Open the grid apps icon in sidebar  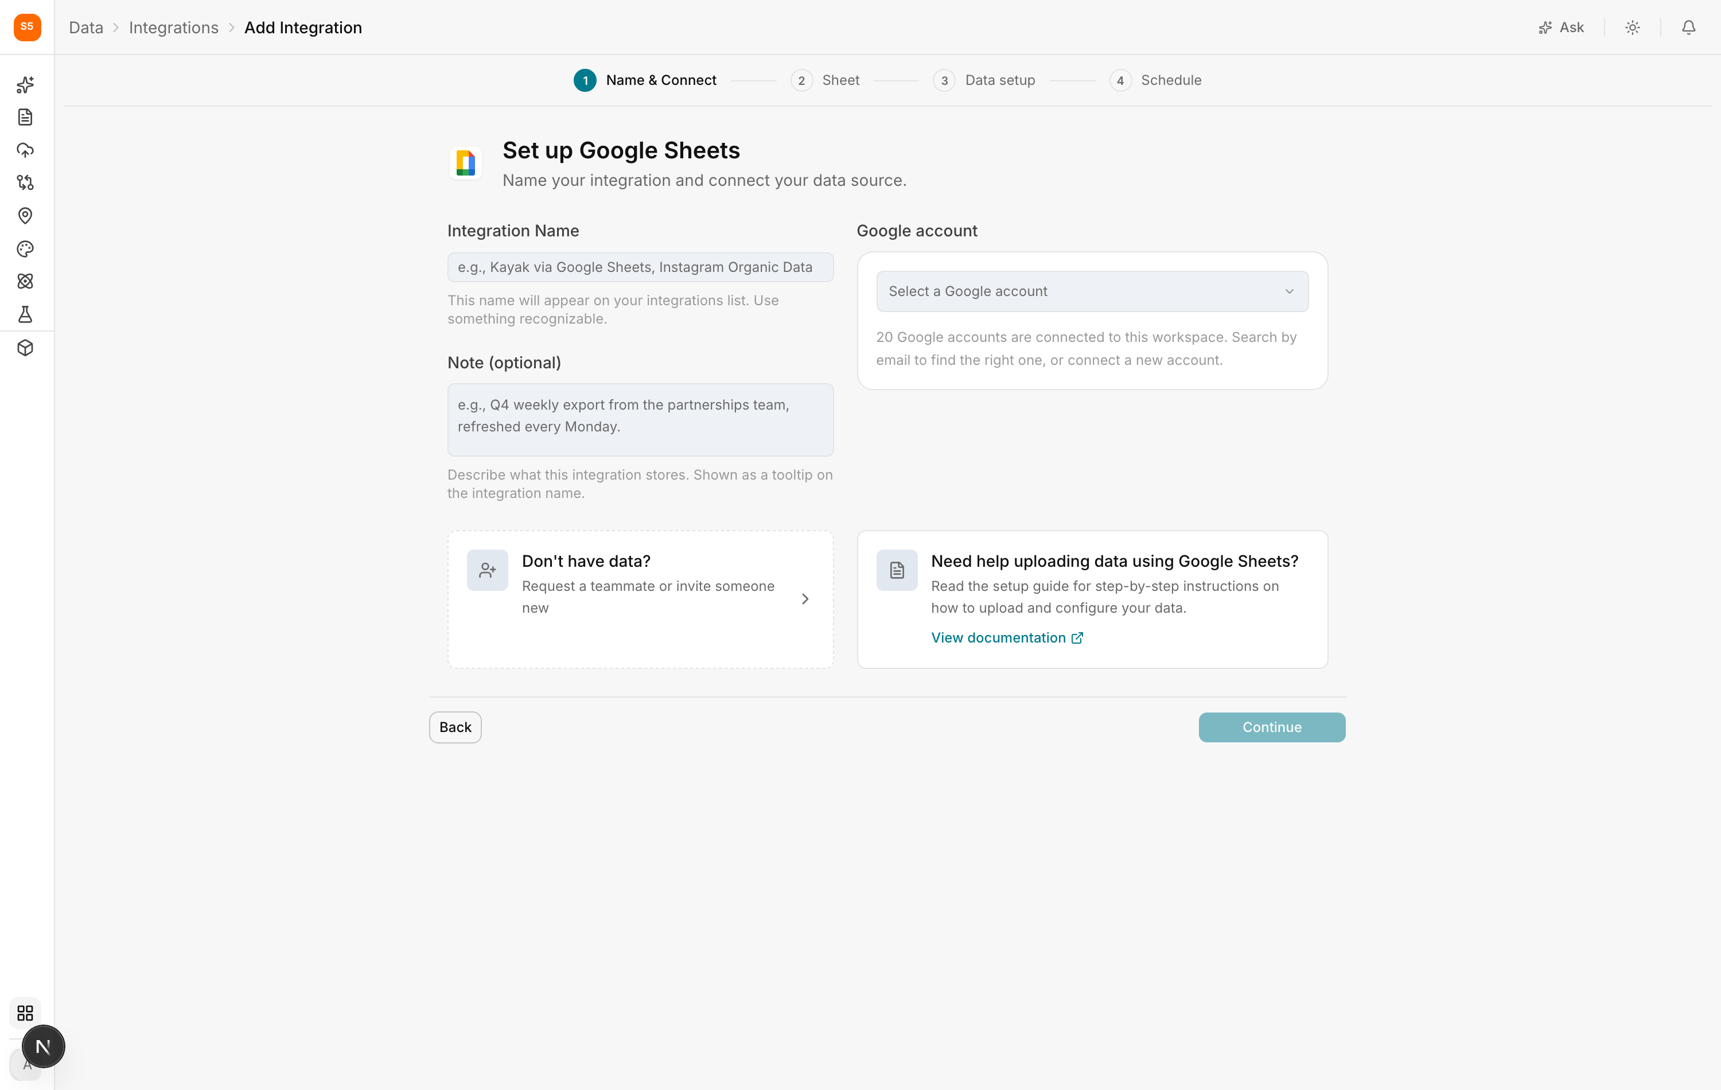coord(25,1013)
